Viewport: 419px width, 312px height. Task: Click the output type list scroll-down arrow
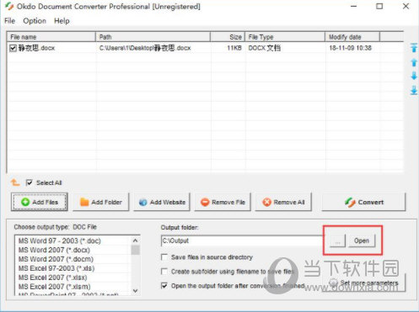point(135,291)
